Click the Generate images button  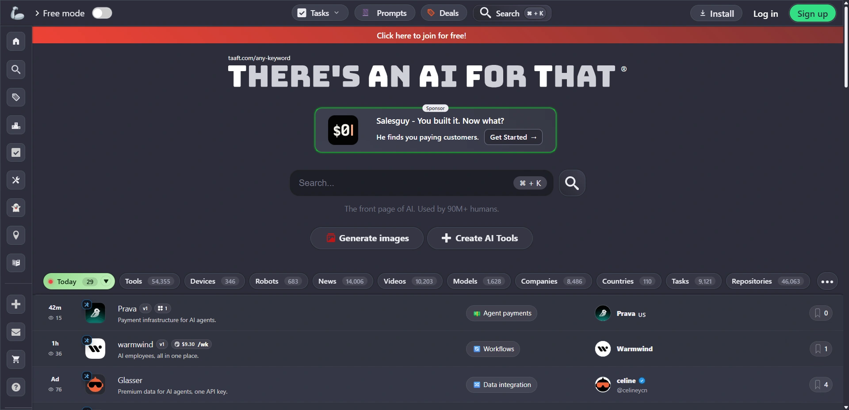pos(367,238)
